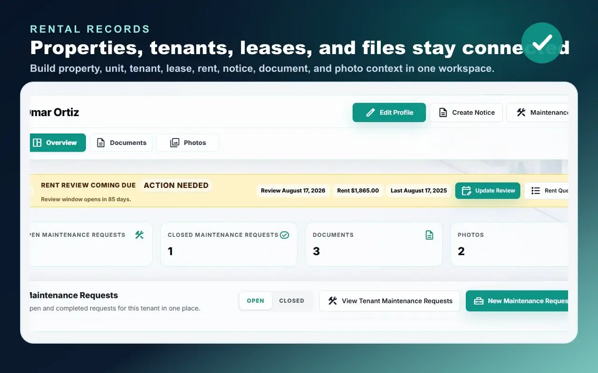Click the layout icon on Overview tab
Viewport: 598px width, 373px height.
[37, 143]
